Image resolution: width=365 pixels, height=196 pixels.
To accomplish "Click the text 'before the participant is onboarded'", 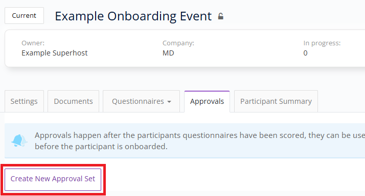I will (x=101, y=147).
